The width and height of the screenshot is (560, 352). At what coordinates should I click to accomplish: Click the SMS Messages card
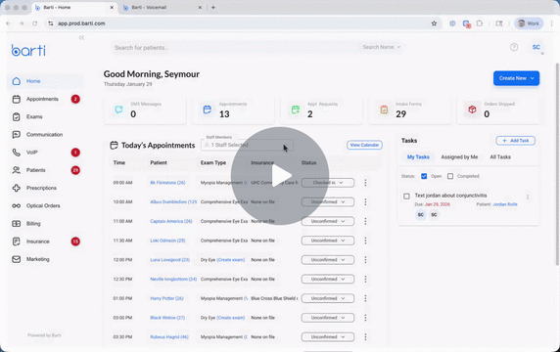145,110
